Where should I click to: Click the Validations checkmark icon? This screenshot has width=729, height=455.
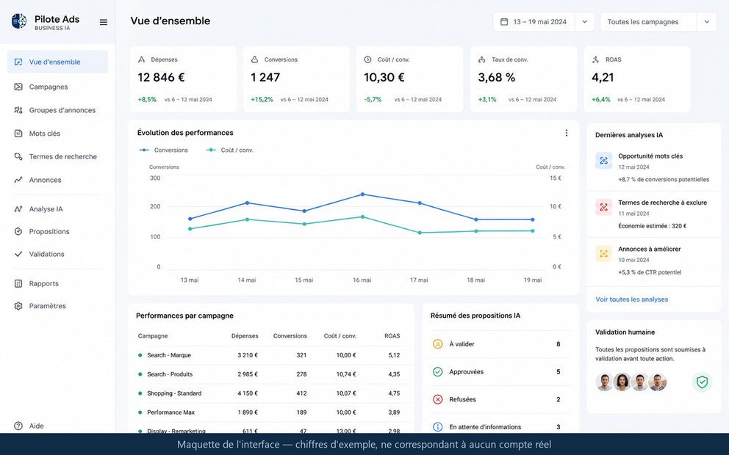(x=18, y=254)
